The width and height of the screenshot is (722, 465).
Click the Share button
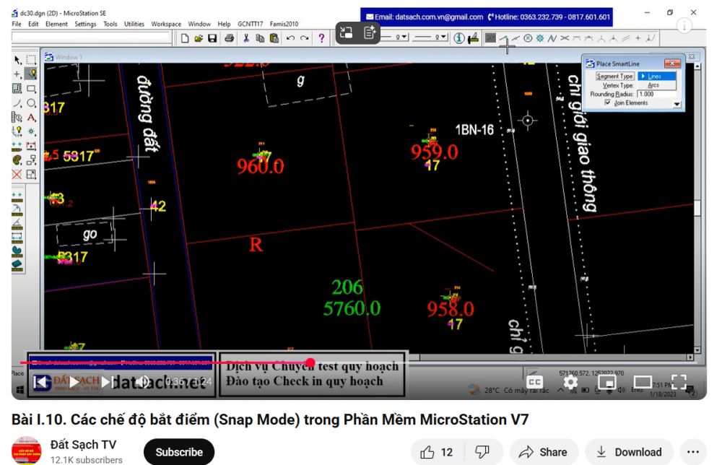(x=545, y=452)
